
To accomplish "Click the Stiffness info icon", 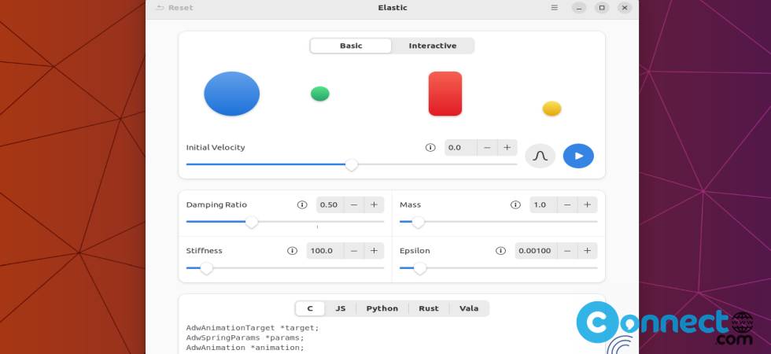I will (293, 251).
